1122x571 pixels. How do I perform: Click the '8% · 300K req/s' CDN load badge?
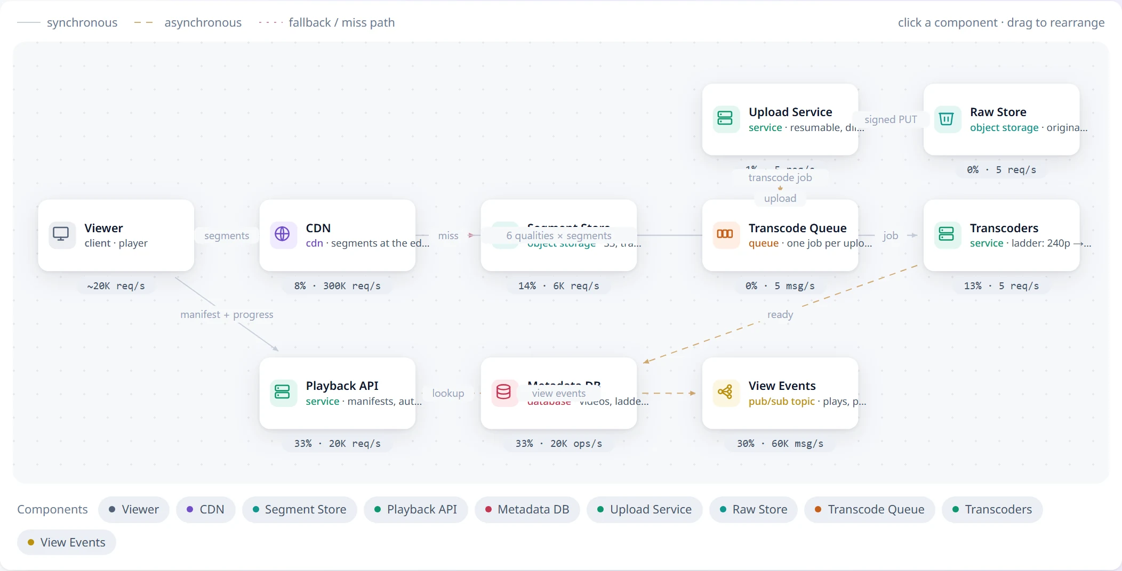click(338, 286)
